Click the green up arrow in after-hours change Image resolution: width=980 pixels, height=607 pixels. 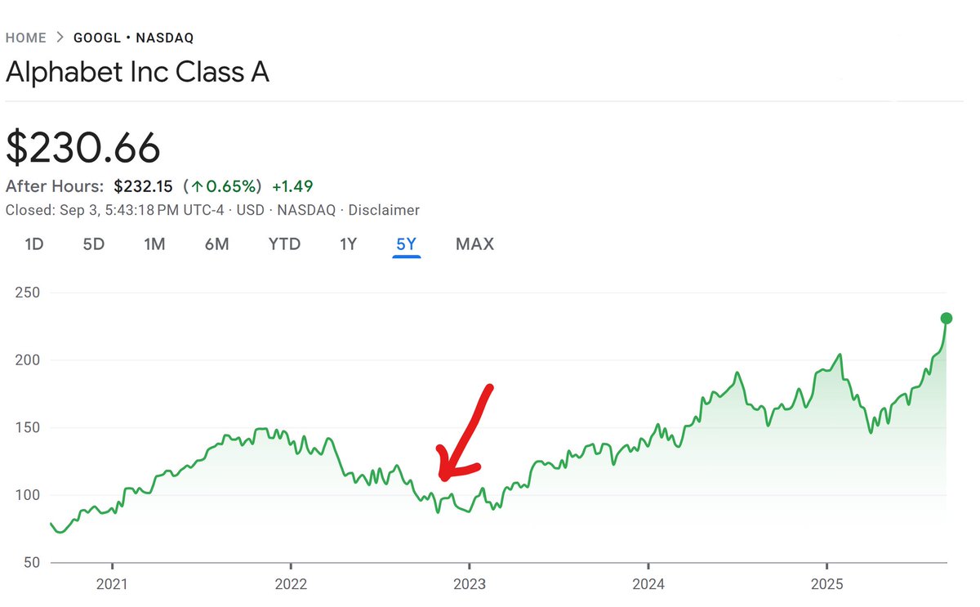[197, 186]
